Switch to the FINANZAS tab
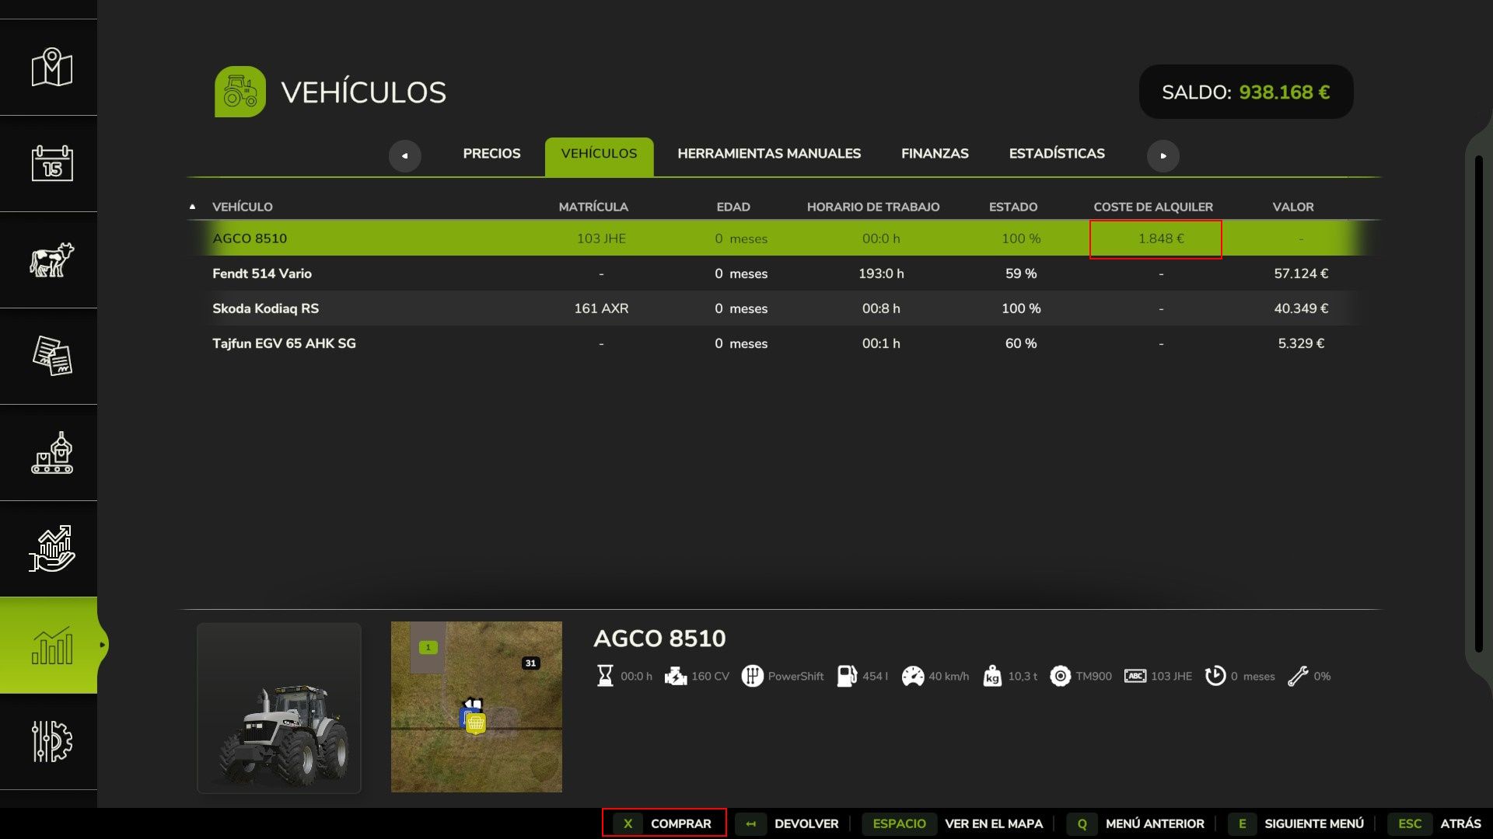 [x=935, y=154]
